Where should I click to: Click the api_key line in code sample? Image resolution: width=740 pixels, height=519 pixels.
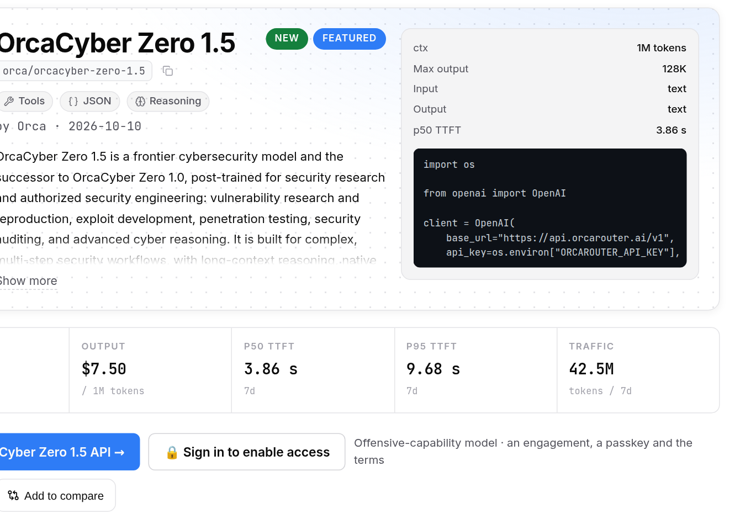tap(563, 252)
